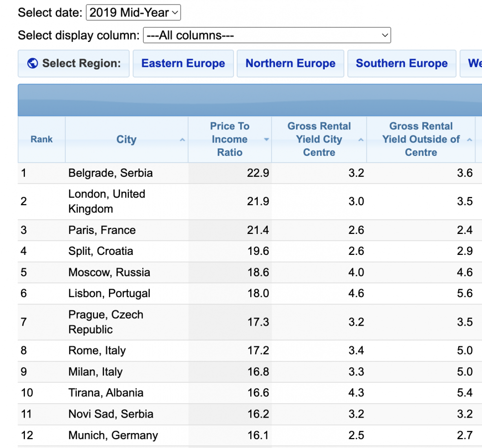Choose the Southern Europe region

(401, 64)
